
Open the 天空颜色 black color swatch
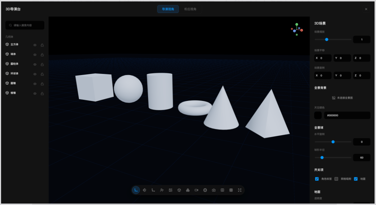click(x=318, y=115)
